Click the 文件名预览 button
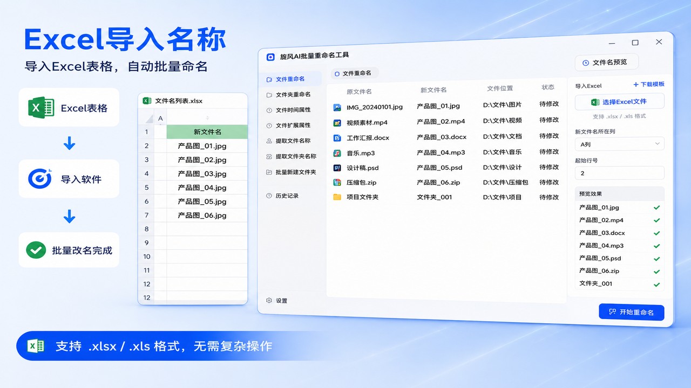 point(606,63)
